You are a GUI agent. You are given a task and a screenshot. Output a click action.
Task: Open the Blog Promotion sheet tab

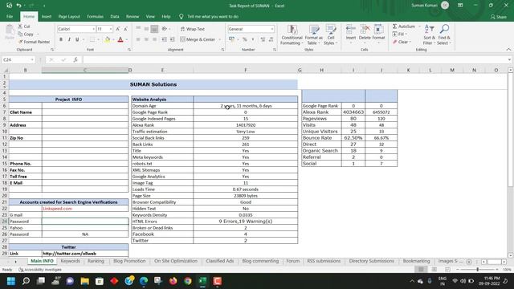point(129,261)
